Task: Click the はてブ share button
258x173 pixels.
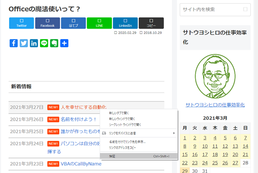Action: [73, 23]
